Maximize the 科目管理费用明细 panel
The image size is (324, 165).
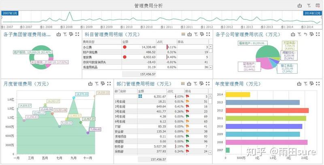point(208,34)
